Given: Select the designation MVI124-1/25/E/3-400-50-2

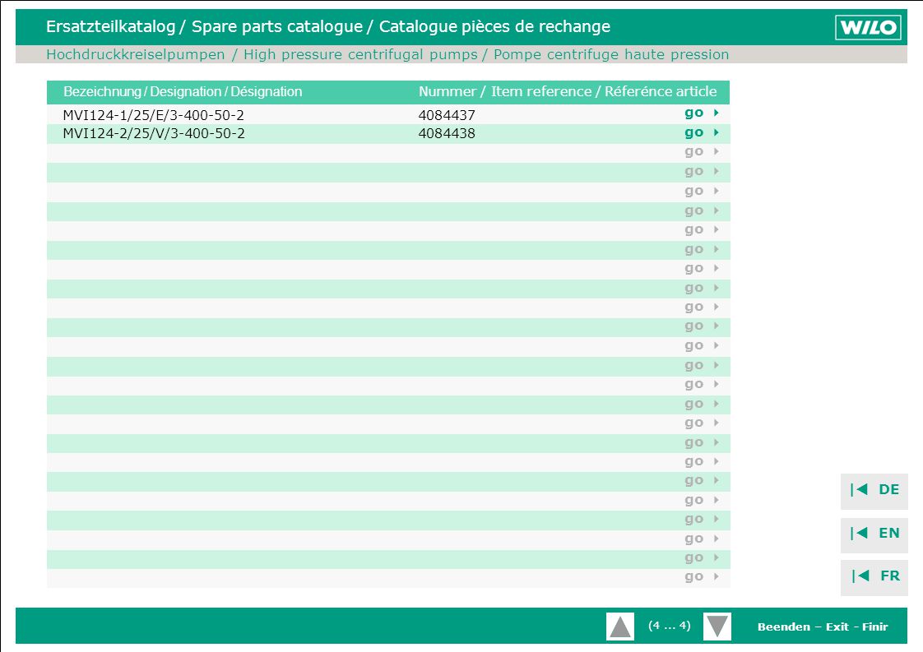Looking at the screenshot, I should coord(154,115).
